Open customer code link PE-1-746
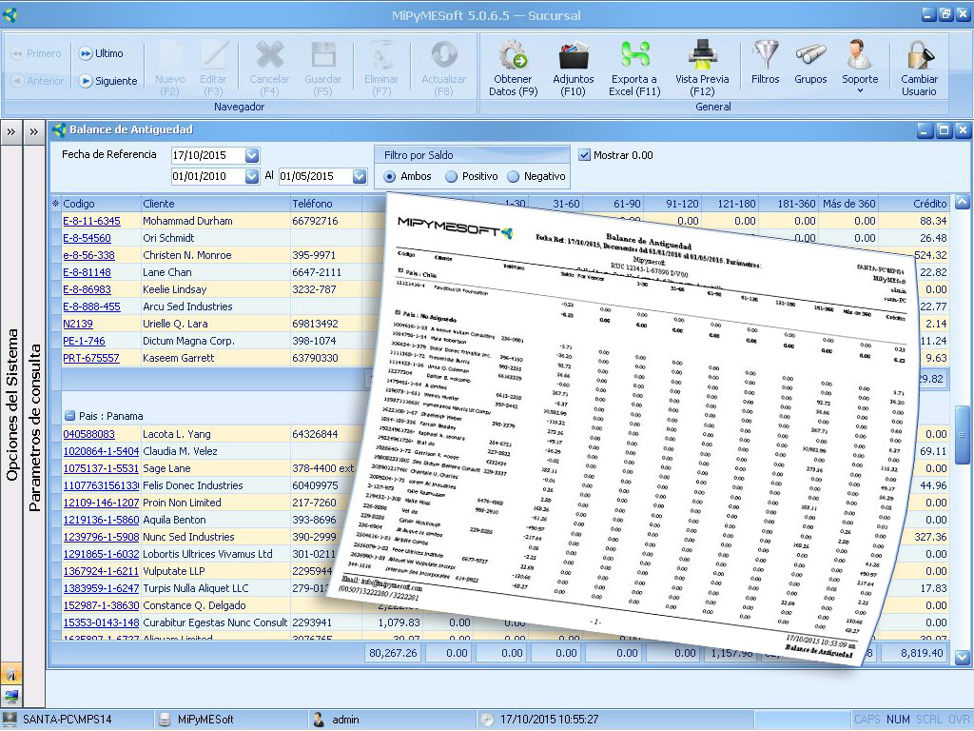 pos(84,341)
